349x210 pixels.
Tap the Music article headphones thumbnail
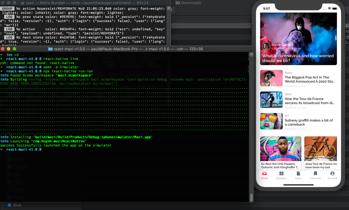point(271,78)
